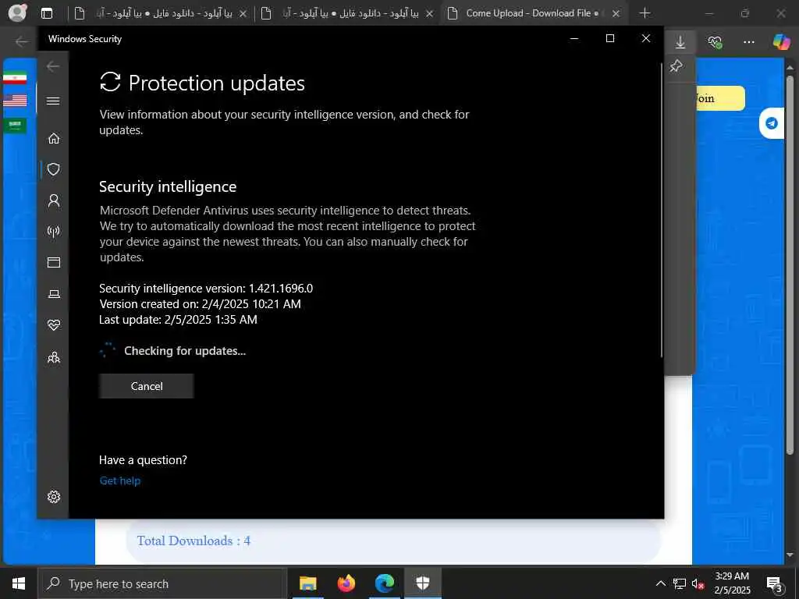799x599 pixels.
Task: Open the taskbar clock and date
Action: click(x=732, y=583)
